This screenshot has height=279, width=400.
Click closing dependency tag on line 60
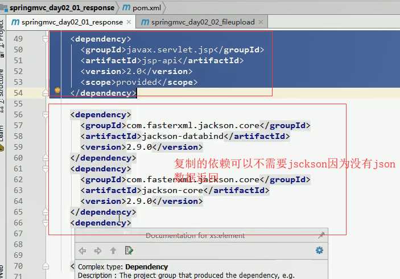pyautogui.click(x=103, y=158)
